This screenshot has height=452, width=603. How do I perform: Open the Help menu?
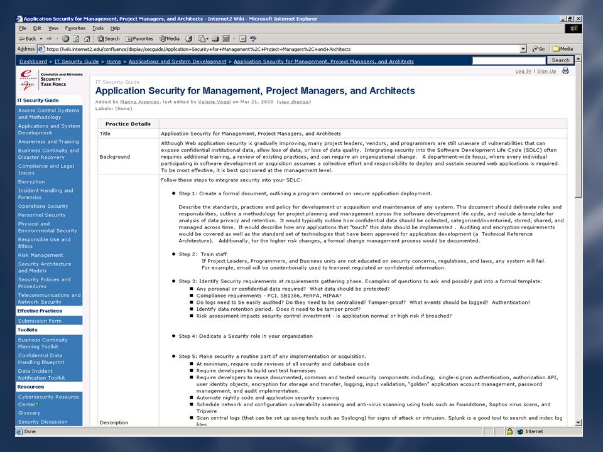pyautogui.click(x=115, y=28)
